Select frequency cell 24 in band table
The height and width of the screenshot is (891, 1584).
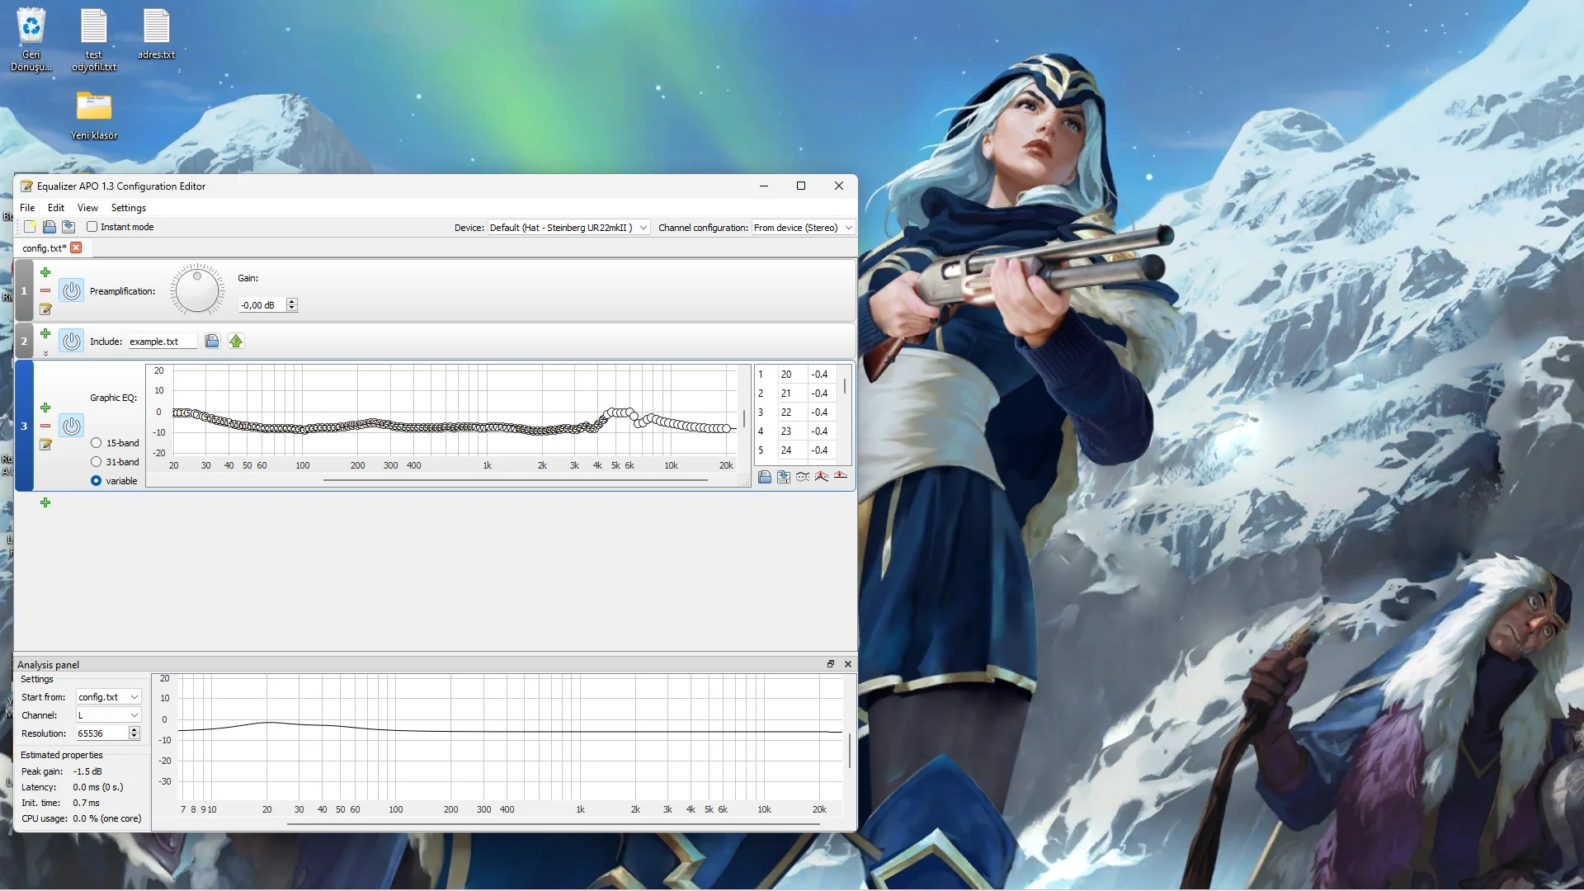(x=792, y=450)
